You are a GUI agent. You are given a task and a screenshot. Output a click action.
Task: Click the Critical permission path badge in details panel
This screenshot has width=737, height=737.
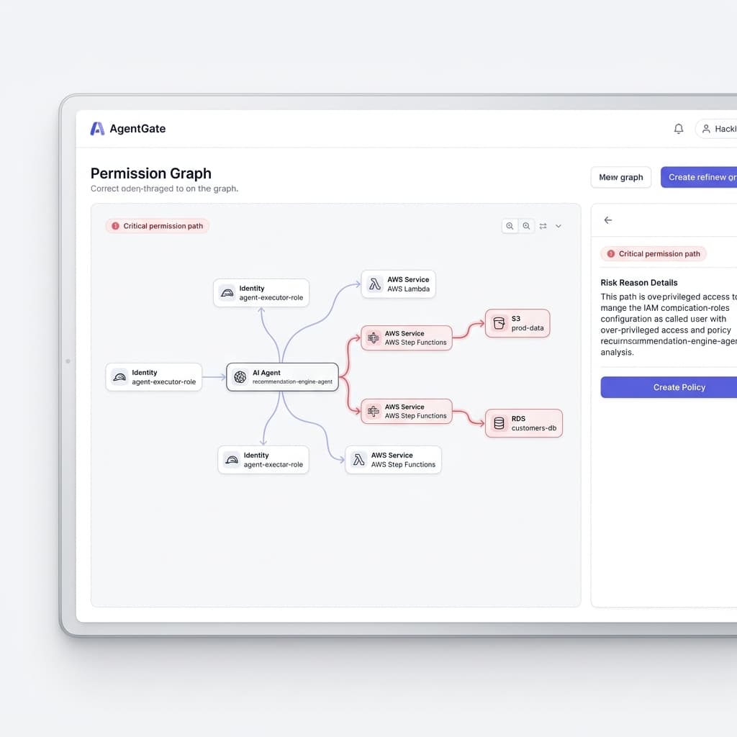[653, 254]
